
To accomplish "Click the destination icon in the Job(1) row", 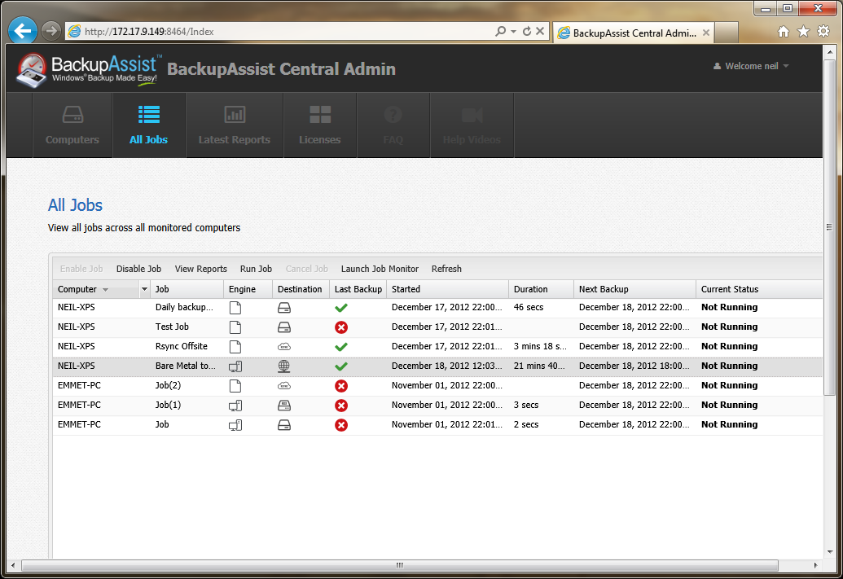I will click(x=284, y=406).
